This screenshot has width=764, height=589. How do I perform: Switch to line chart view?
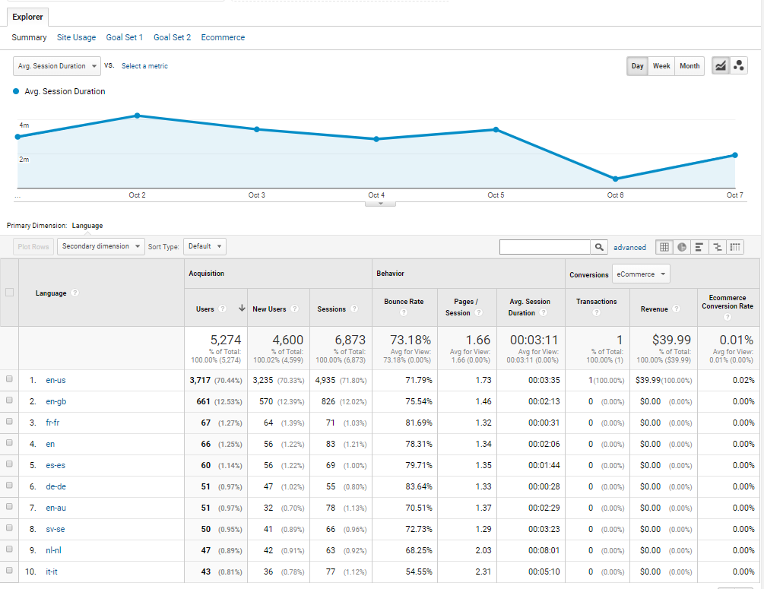pyautogui.click(x=720, y=66)
